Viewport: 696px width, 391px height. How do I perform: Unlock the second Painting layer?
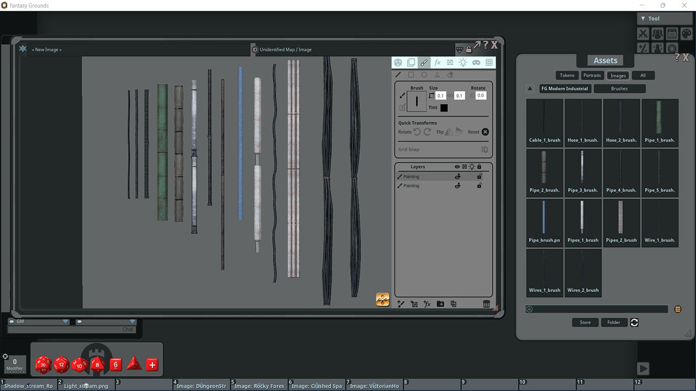click(480, 186)
